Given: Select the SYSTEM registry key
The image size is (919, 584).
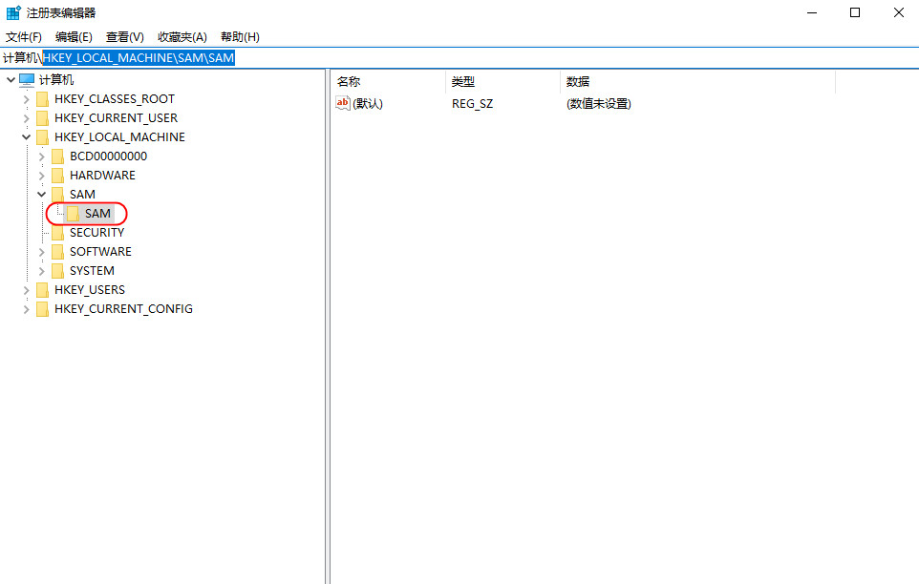Looking at the screenshot, I should pyautogui.click(x=91, y=270).
